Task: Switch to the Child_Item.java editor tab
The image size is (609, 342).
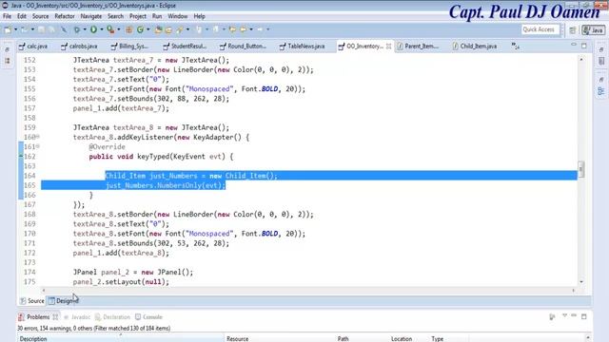Action: [x=475, y=47]
